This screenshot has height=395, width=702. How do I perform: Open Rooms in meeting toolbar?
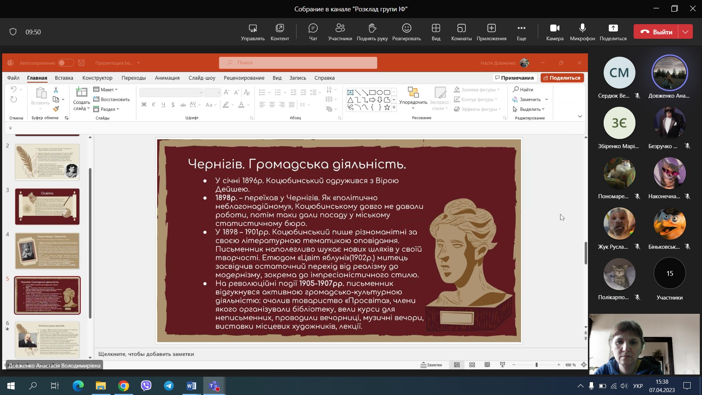461,32
